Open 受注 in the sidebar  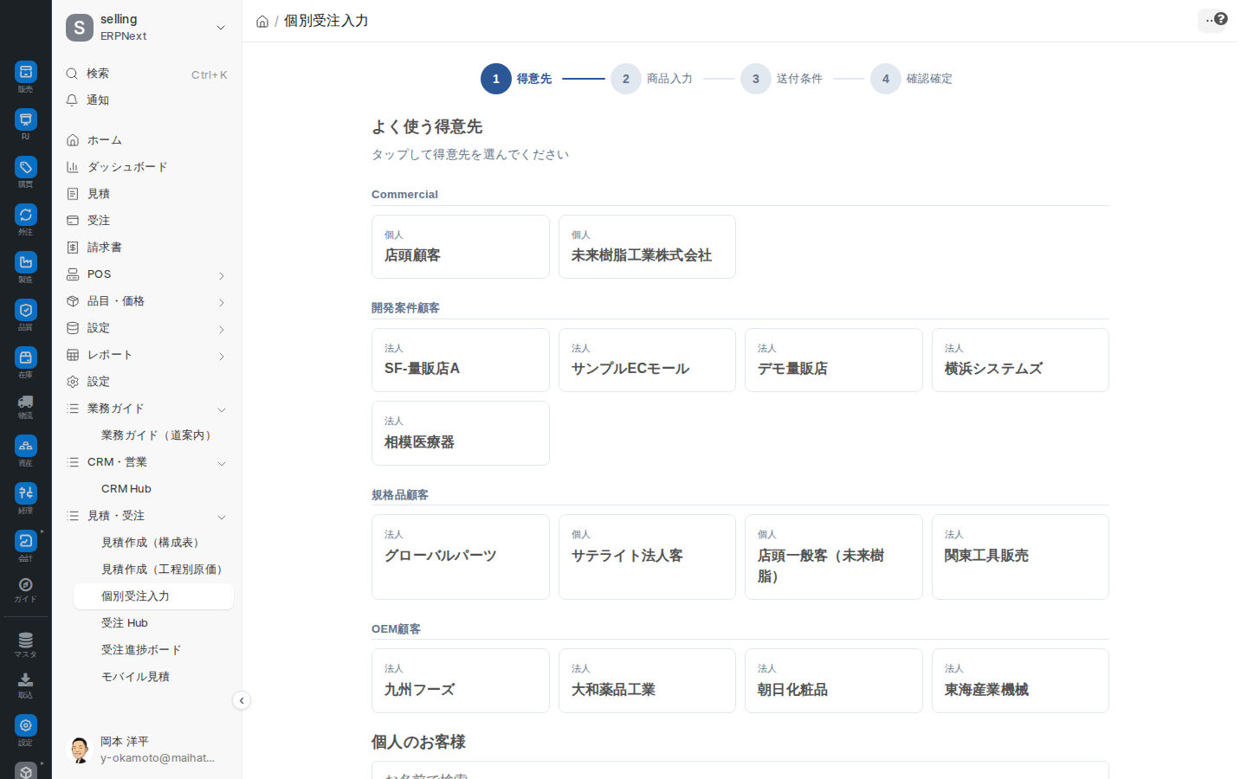point(147,221)
